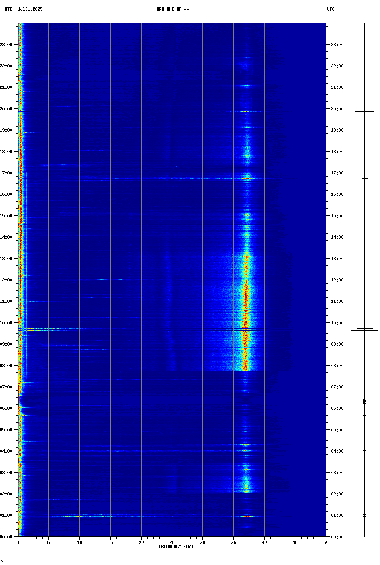Click the 'DRO HHE HP --' station title

(x=173, y=9)
